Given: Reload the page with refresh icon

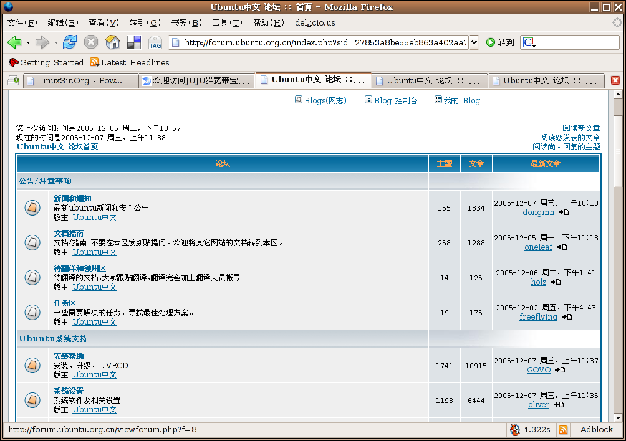Looking at the screenshot, I should (70, 42).
